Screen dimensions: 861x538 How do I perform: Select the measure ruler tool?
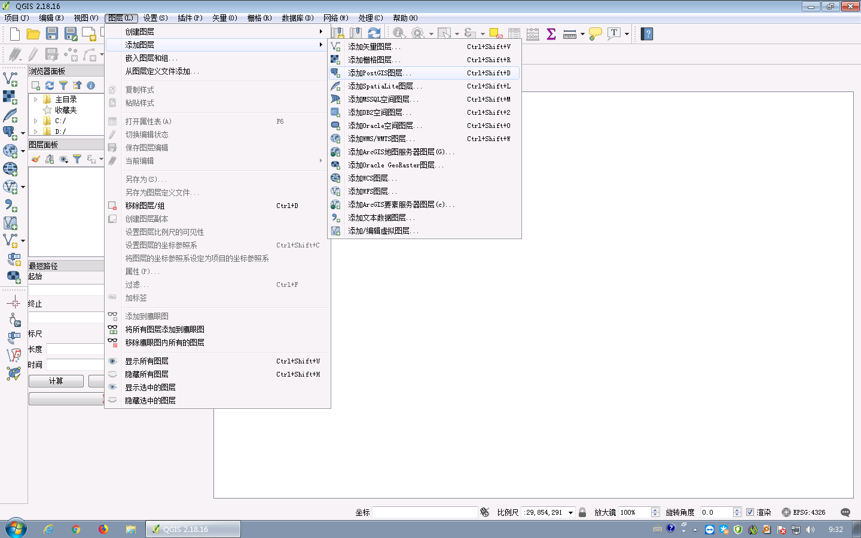pos(570,33)
